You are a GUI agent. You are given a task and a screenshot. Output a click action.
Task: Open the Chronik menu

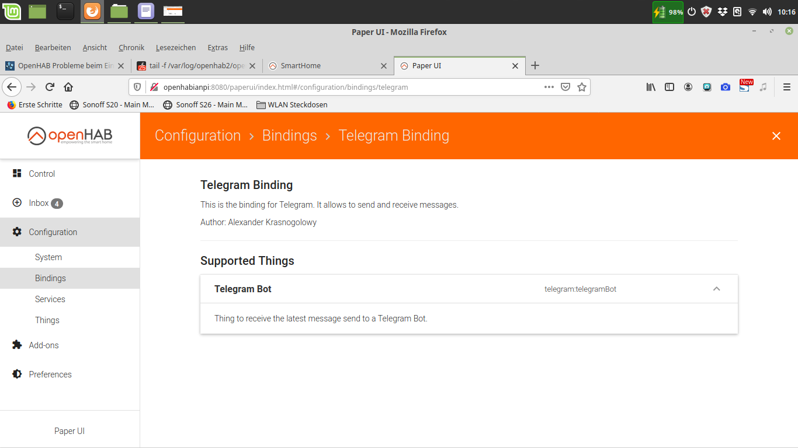[x=131, y=48]
